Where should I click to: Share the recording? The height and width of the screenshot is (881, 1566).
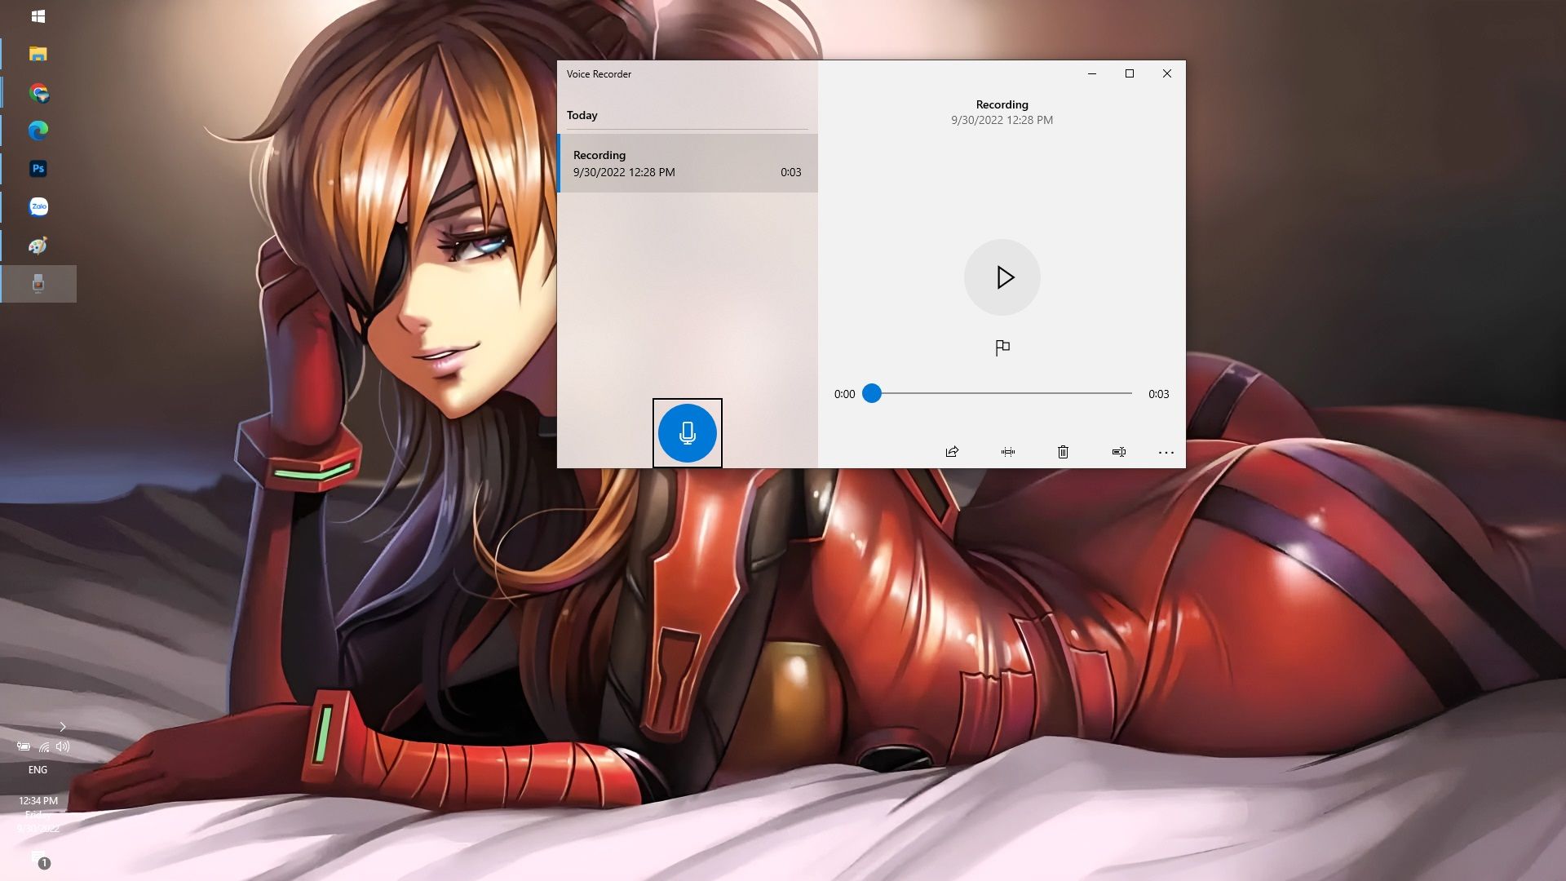point(952,452)
